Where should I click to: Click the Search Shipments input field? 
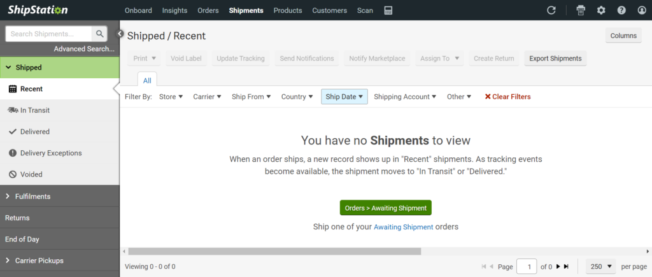(x=50, y=34)
